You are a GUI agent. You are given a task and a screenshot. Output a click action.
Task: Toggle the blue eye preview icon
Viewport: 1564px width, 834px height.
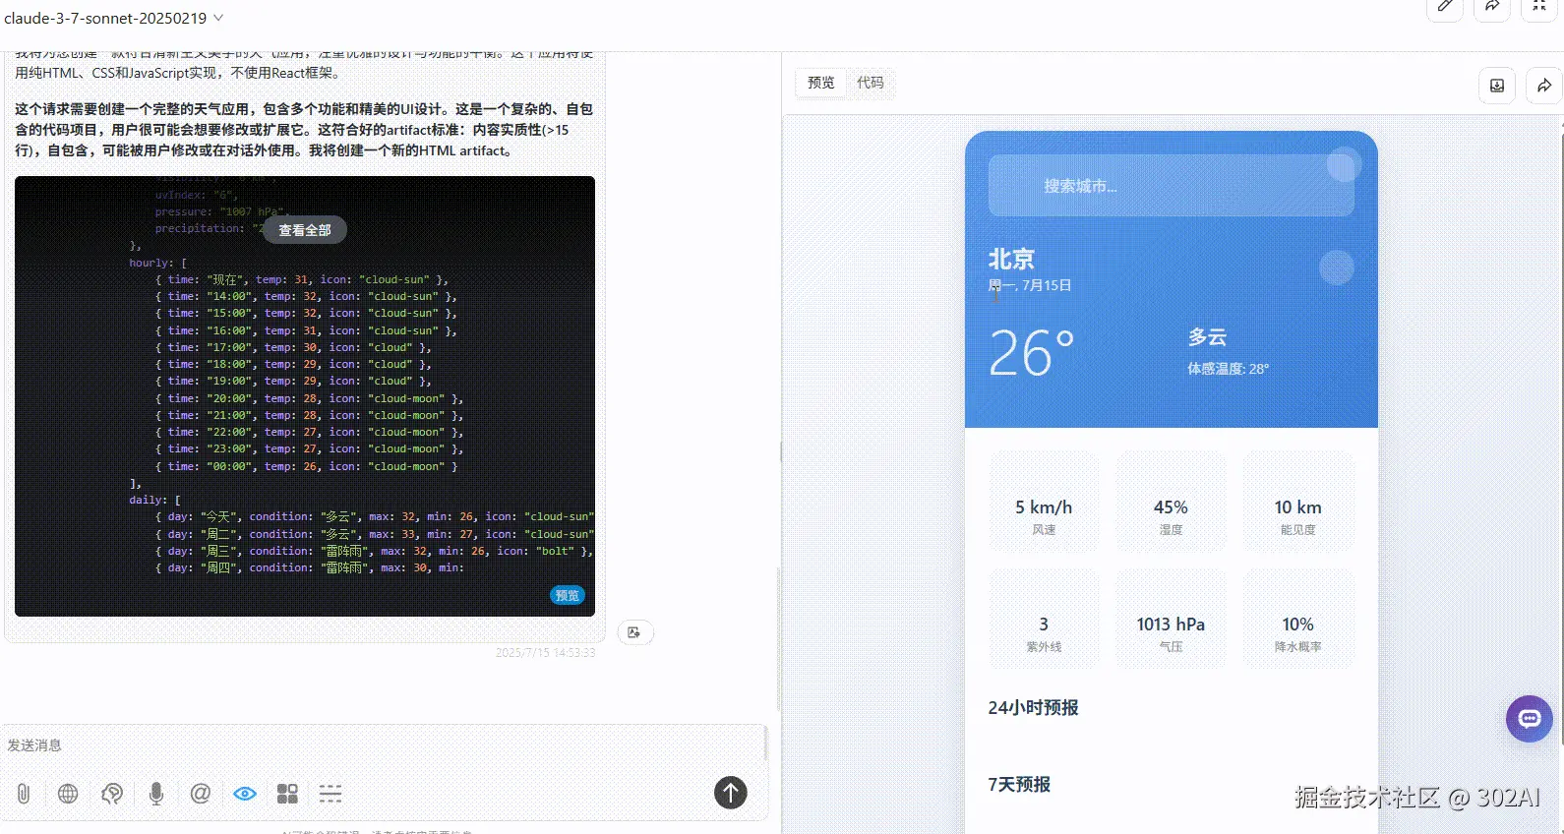click(245, 793)
